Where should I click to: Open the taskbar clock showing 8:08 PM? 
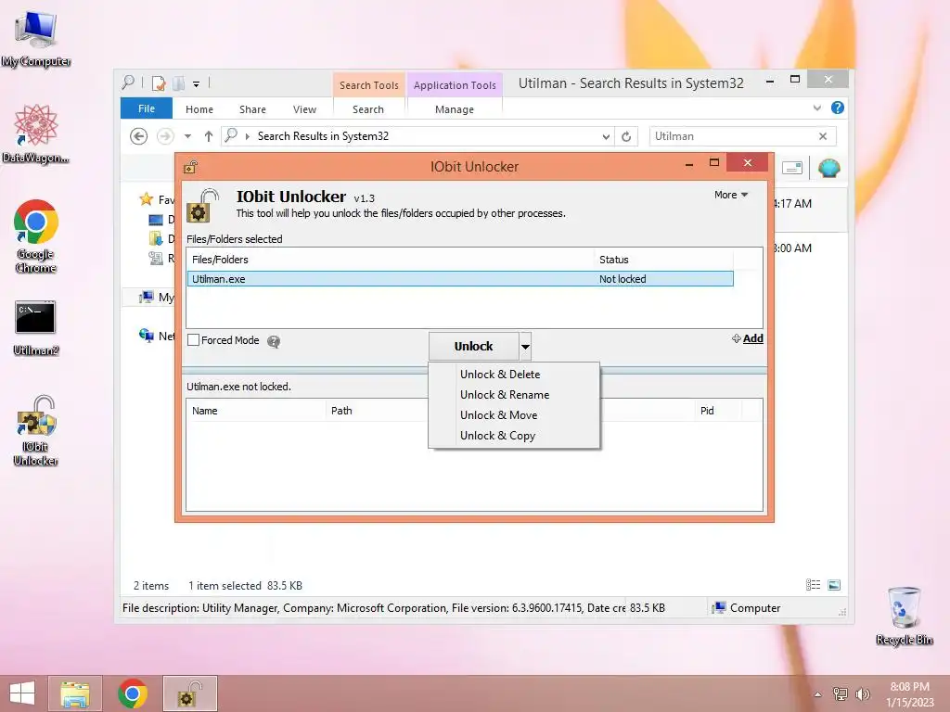[x=909, y=694]
